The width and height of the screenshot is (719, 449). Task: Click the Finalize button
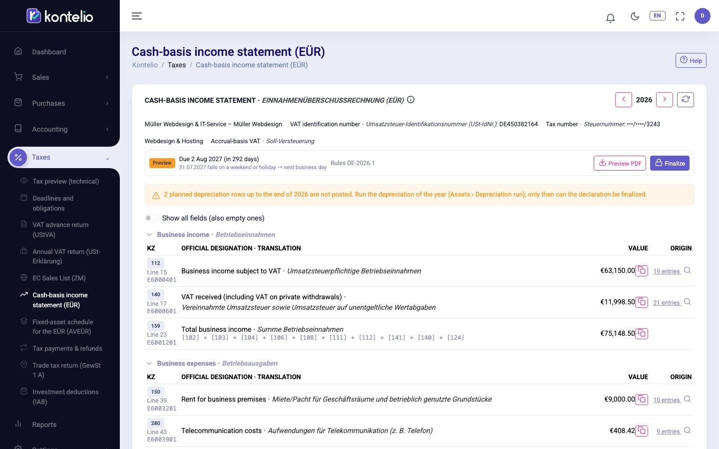(670, 163)
